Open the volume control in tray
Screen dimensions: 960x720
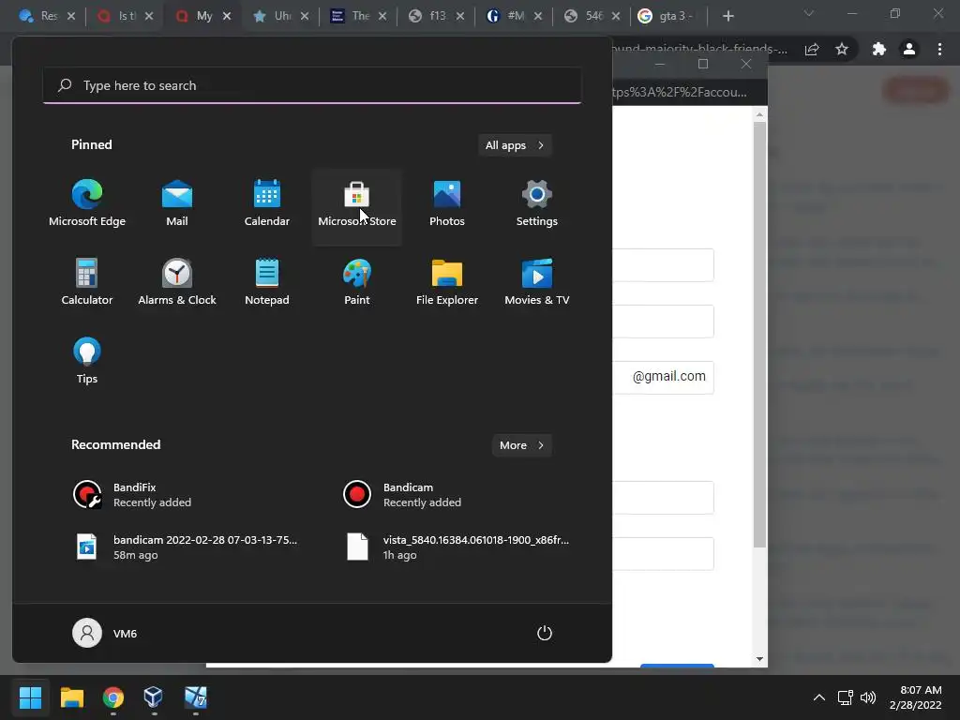pyautogui.click(x=867, y=697)
